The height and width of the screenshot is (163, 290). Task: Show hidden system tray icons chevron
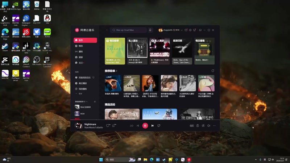(x=256, y=160)
